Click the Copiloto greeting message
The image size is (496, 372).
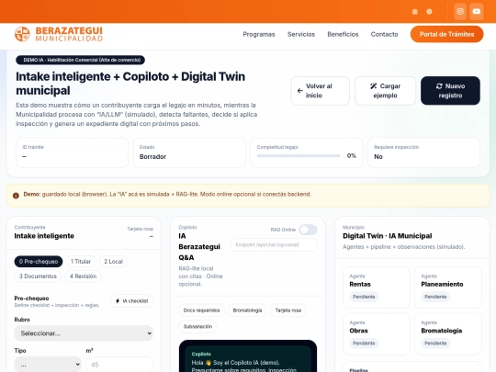pos(248,360)
